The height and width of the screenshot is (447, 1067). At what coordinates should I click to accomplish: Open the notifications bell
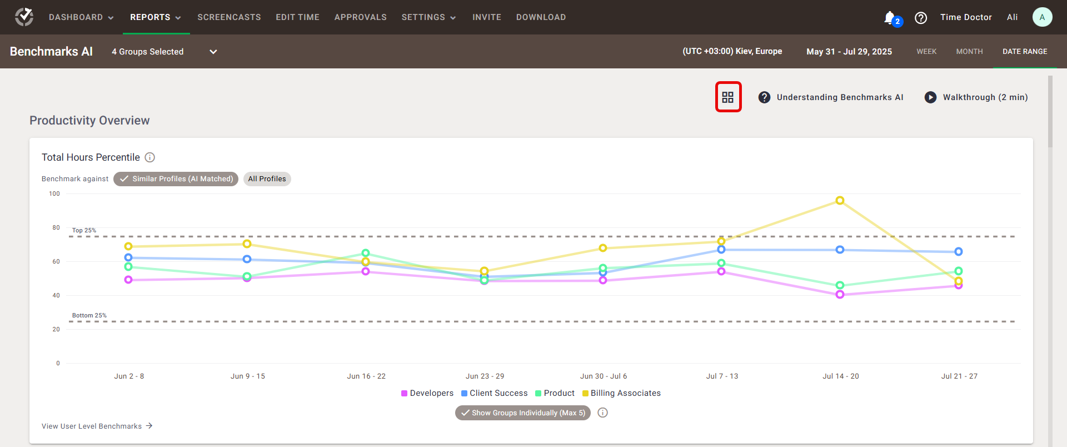[890, 18]
